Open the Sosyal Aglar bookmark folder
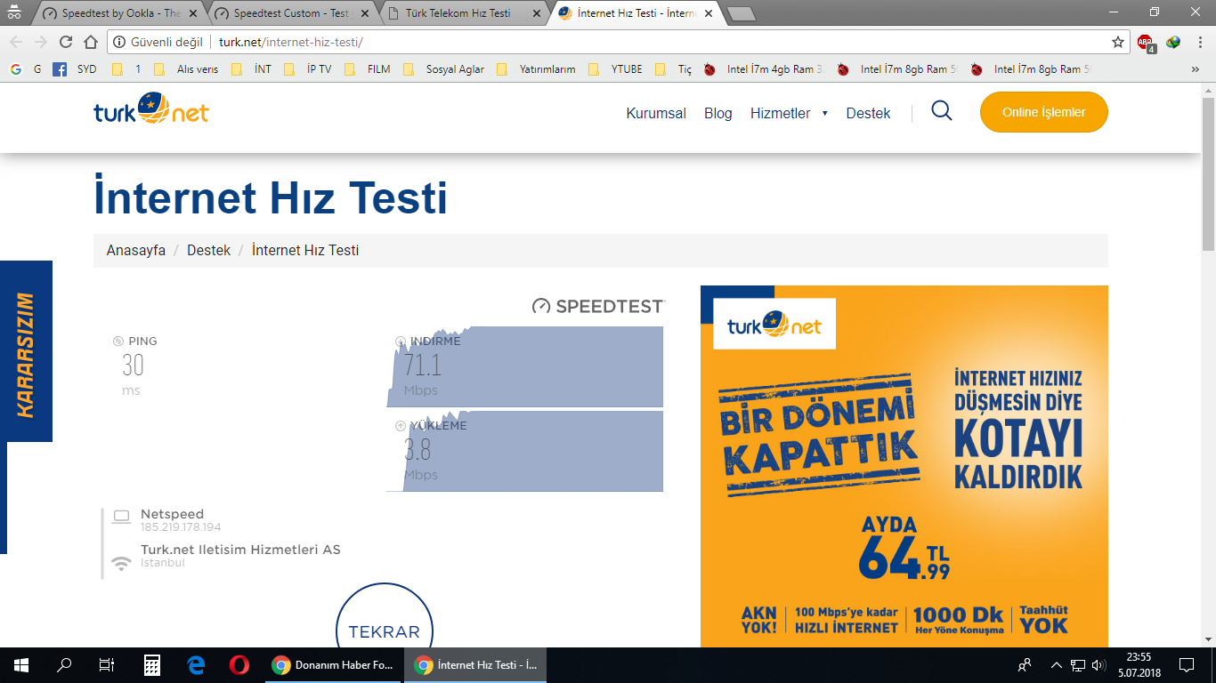The image size is (1216, 683). 444,68
